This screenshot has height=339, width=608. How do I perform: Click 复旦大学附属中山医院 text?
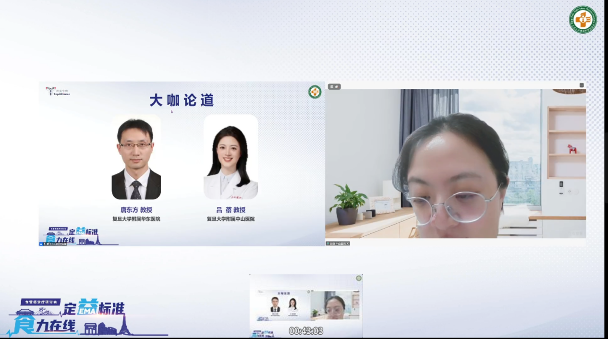pyautogui.click(x=231, y=219)
